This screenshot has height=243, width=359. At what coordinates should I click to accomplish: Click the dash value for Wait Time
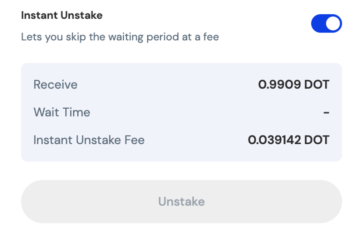click(326, 112)
